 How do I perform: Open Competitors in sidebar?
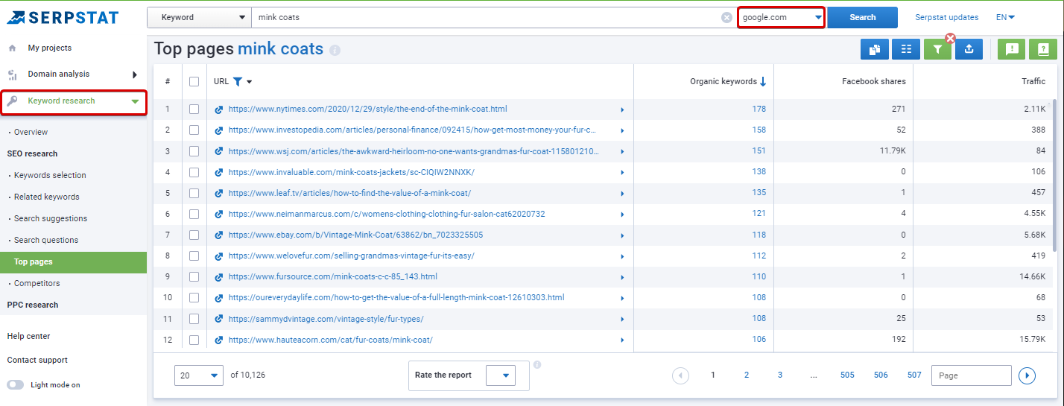37,283
